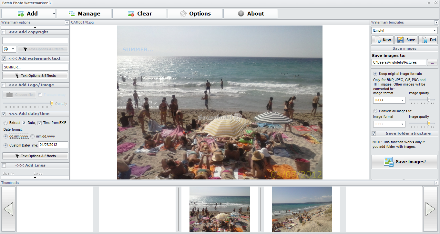Open Options with the gear icon
440x234 pixels.
(183, 14)
